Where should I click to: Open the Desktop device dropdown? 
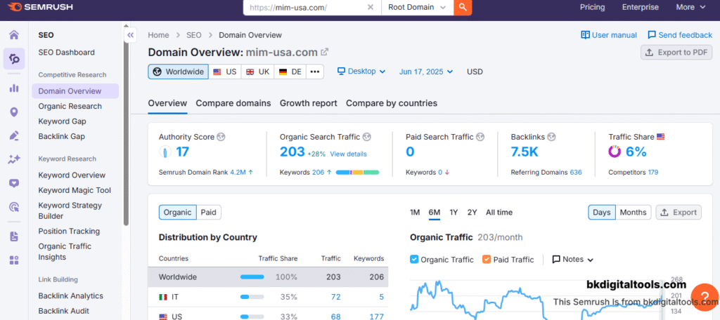[x=361, y=72]
